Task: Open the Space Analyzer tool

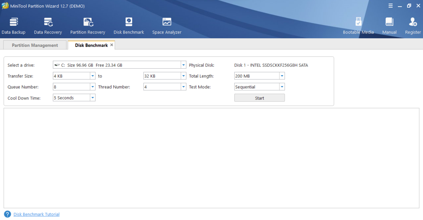Action: (167, 26)
